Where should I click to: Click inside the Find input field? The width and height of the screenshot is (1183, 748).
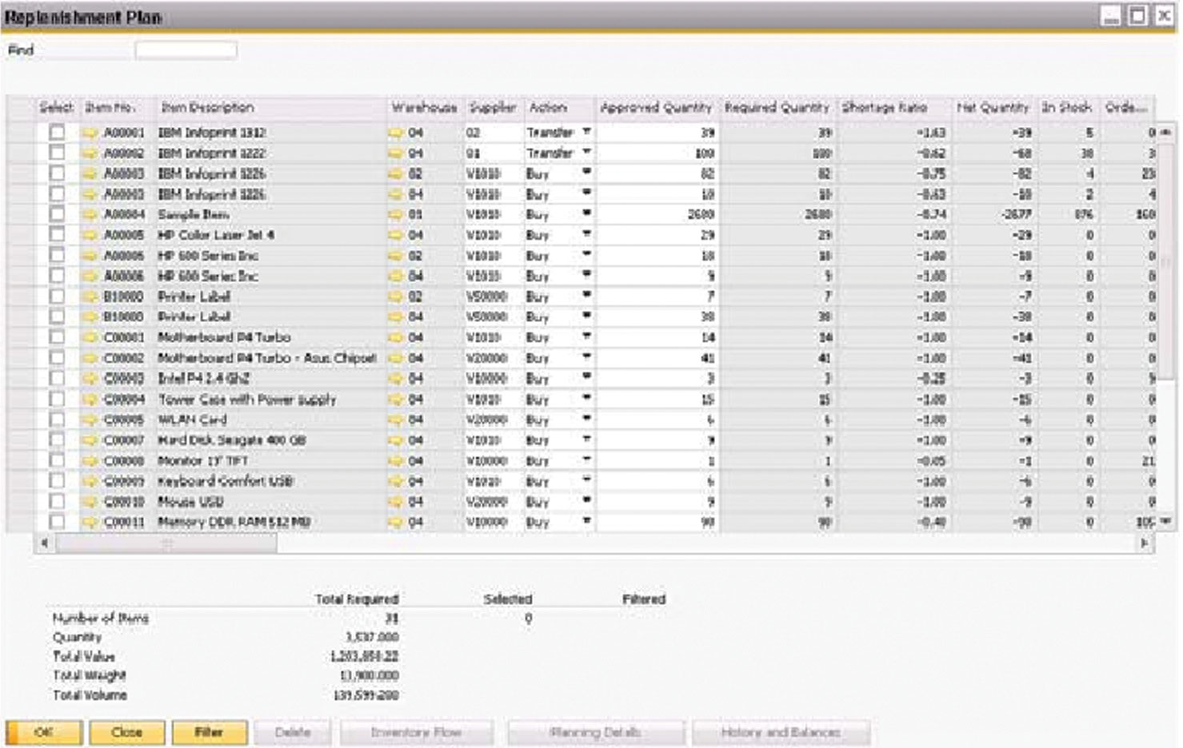tap(184, 50)
